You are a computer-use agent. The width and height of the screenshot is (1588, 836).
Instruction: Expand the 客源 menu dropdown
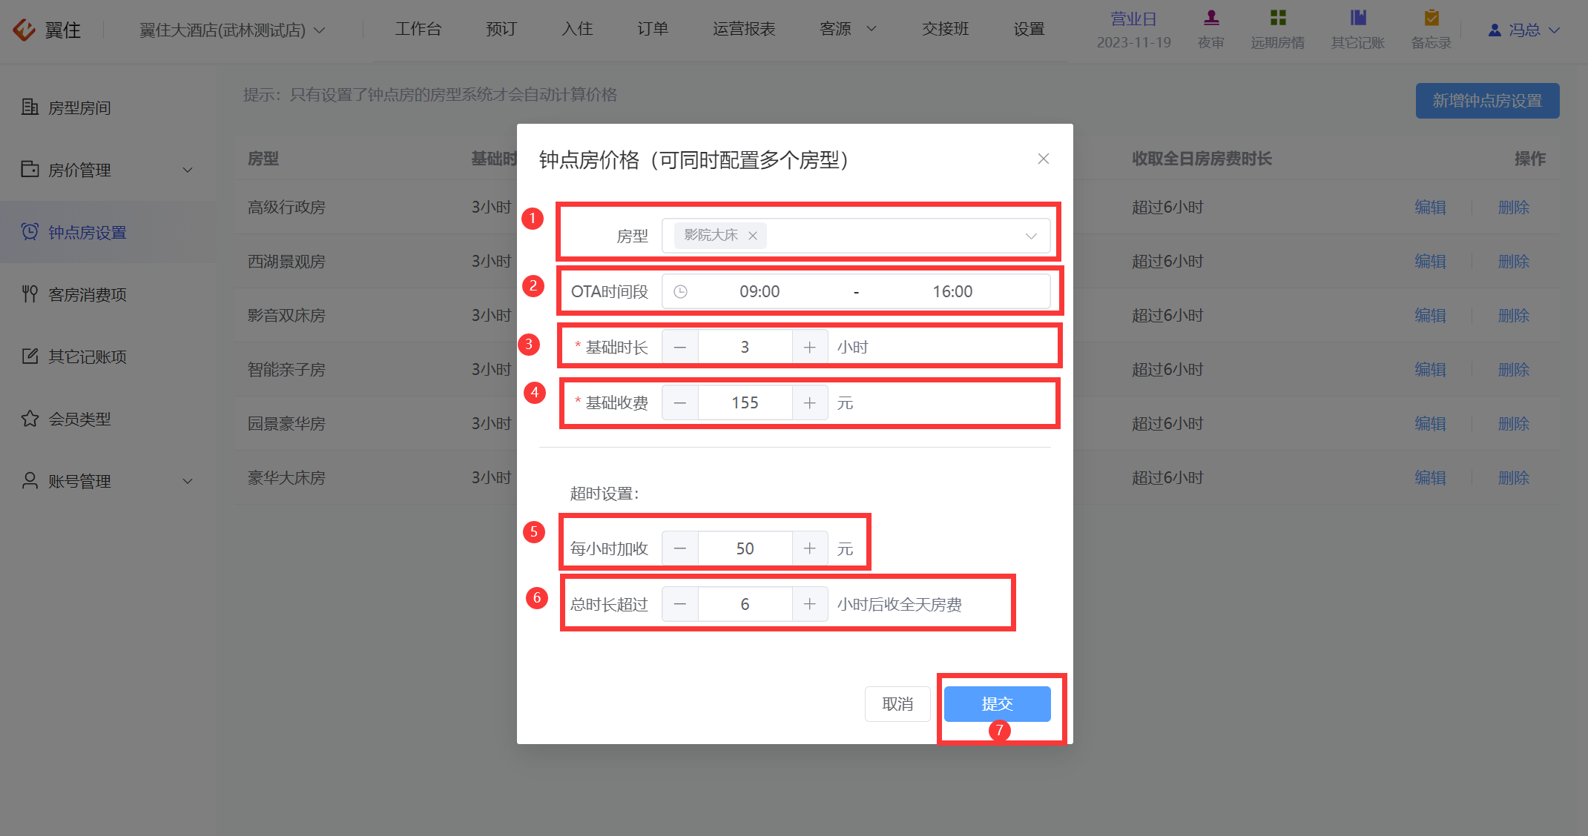tap(872, 29)
